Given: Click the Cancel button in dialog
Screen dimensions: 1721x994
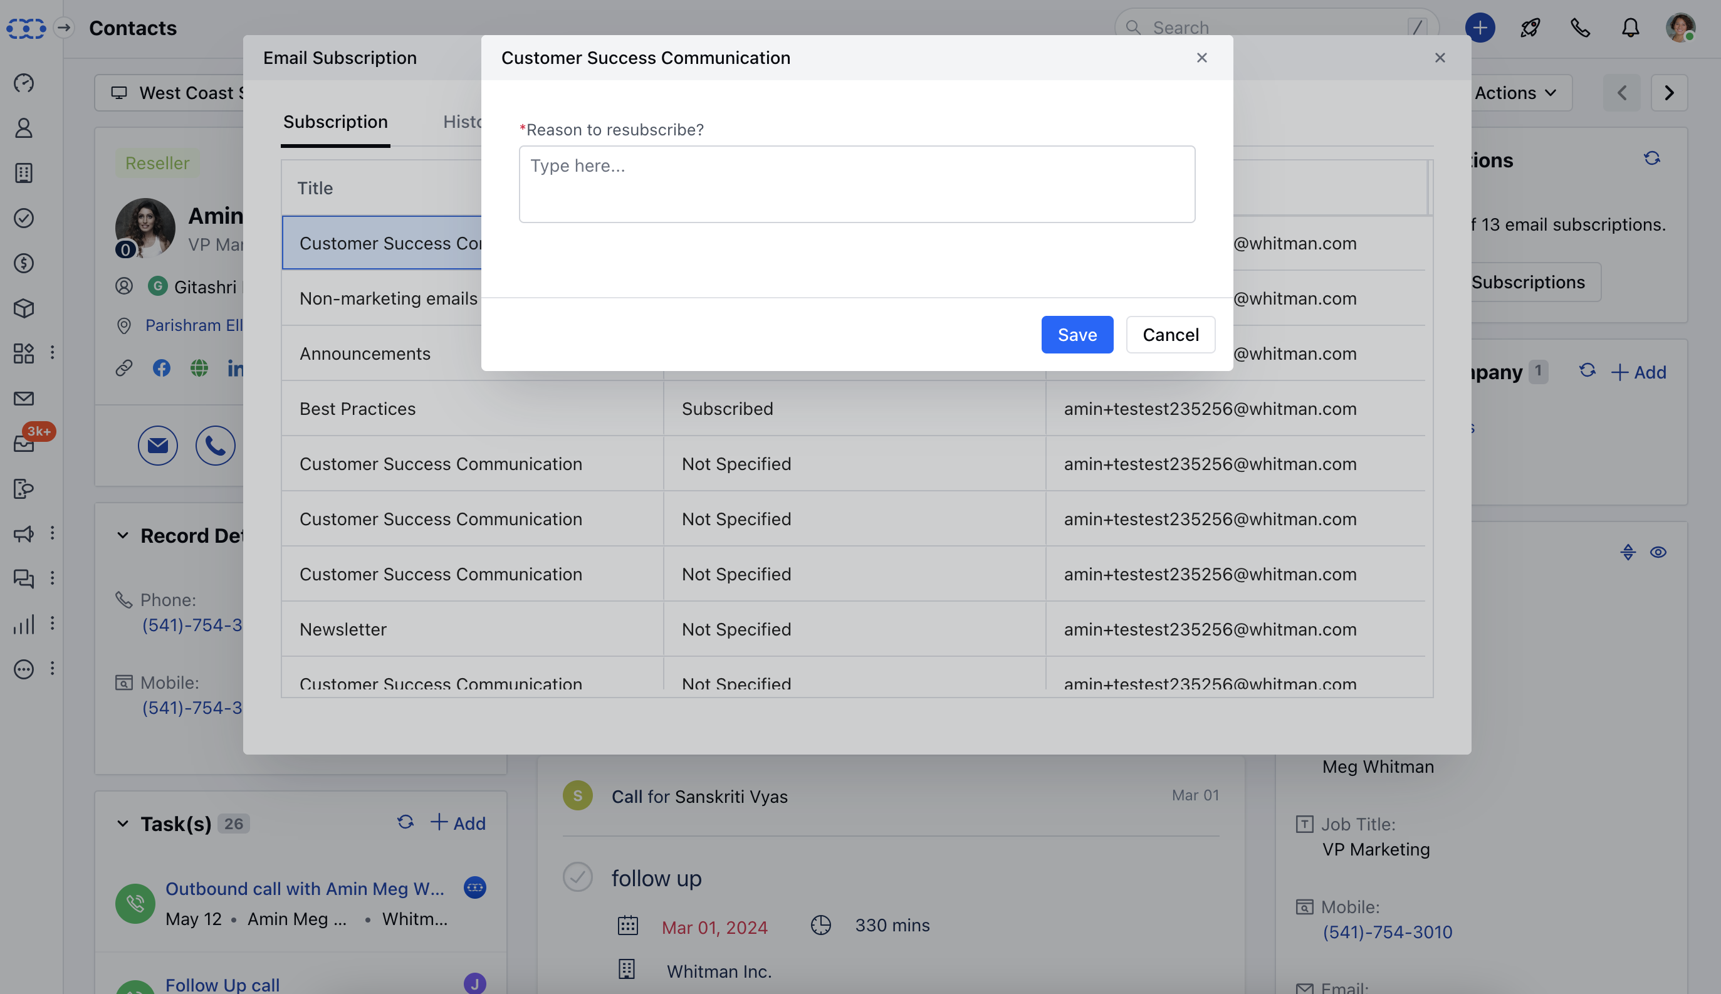Looking at the screenshot, I should click(1170, 335).
